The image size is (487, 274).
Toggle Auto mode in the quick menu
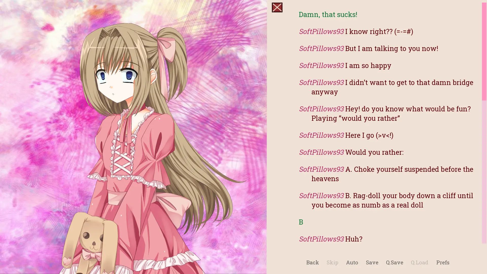[352, 262]
